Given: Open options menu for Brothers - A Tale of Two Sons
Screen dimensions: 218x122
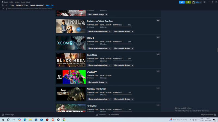Looking at the screenshot, I should [158, 20].
